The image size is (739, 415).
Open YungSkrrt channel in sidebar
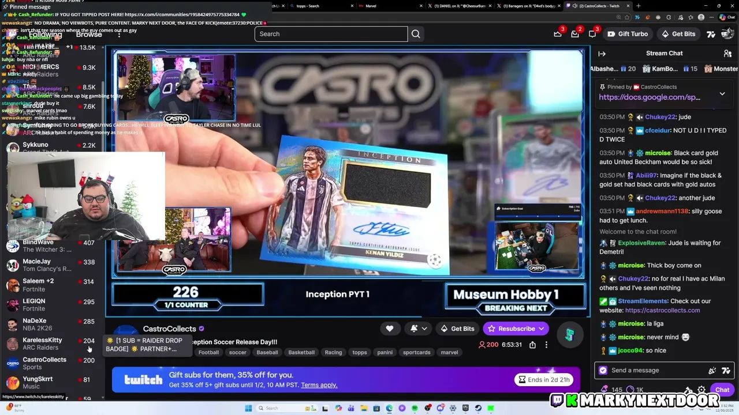52,383
